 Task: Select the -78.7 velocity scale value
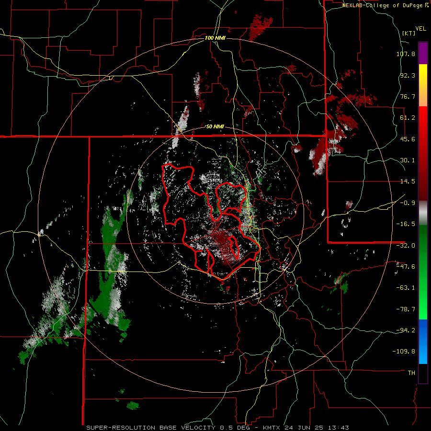(x=406, y=309)
